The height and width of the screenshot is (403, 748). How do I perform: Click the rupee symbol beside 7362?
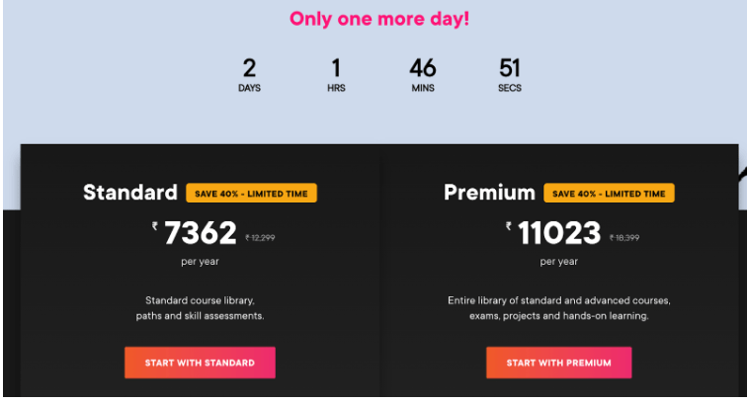click(x=155, y=226)
